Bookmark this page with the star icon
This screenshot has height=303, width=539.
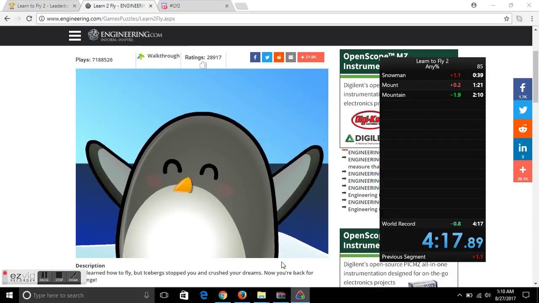click(507, 19)
